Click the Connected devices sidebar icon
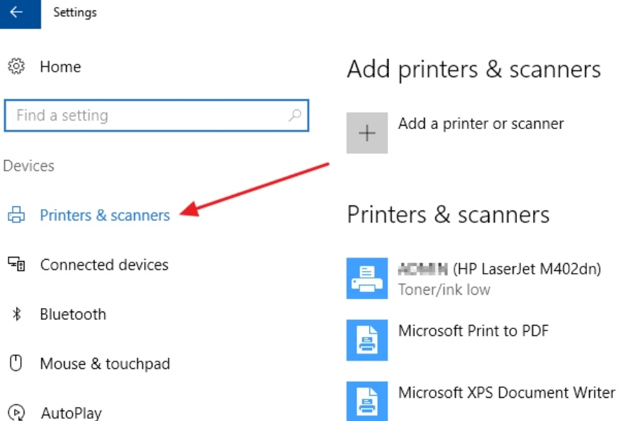Viewport: 632px width, 421px height. (15, 265)
